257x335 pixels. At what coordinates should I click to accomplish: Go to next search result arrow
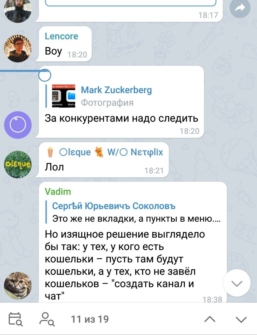point(241,319)
